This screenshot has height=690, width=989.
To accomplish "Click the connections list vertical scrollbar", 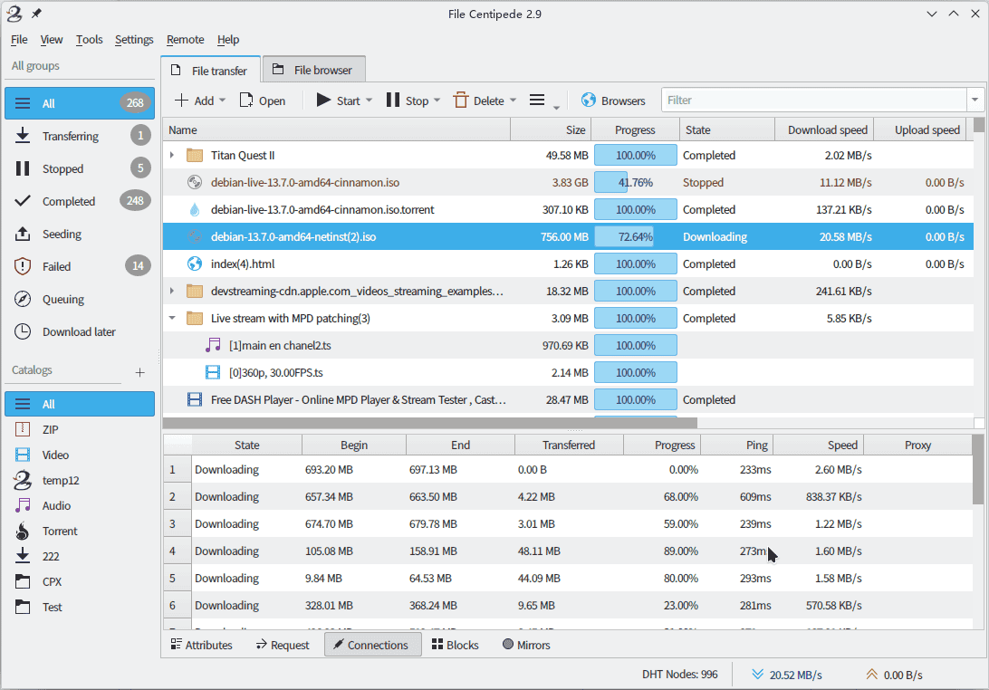I will (x=977, y=470).
